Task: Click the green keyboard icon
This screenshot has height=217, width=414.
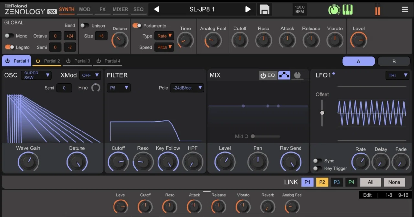Action: 348,9
